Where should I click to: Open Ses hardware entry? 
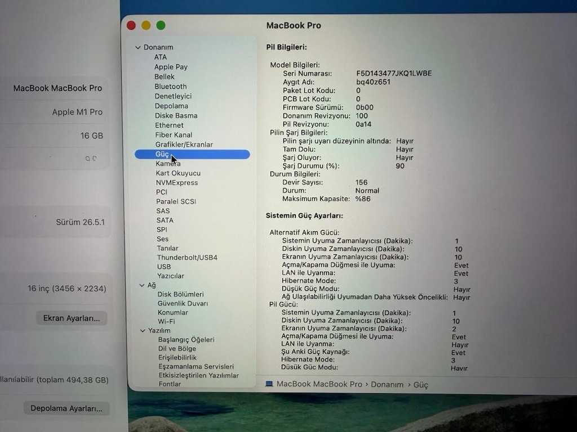pos(162,238)
